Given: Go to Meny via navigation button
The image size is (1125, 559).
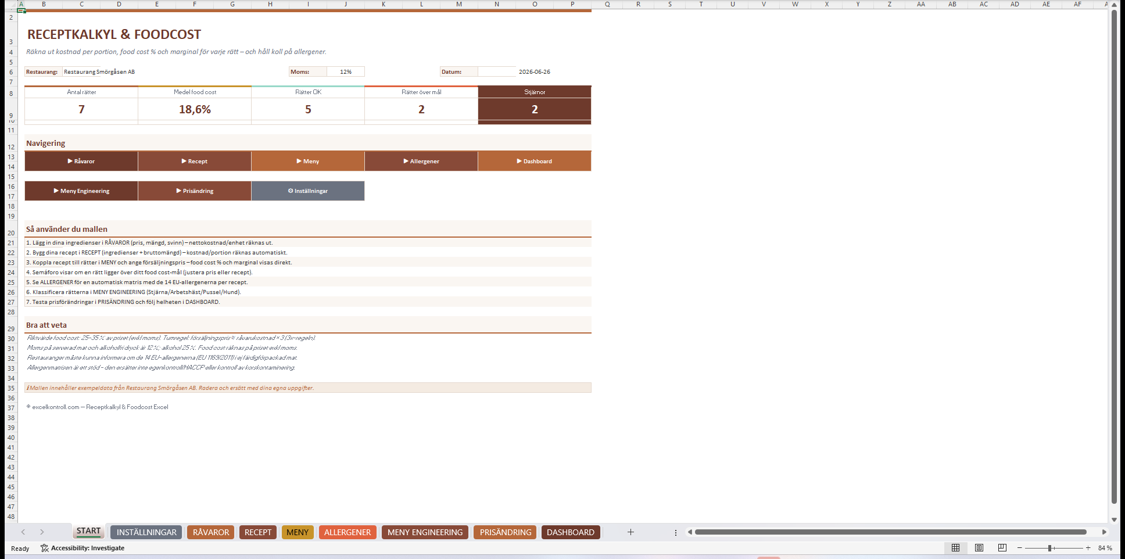Looking at the screenshot, I should pos(308,161).
